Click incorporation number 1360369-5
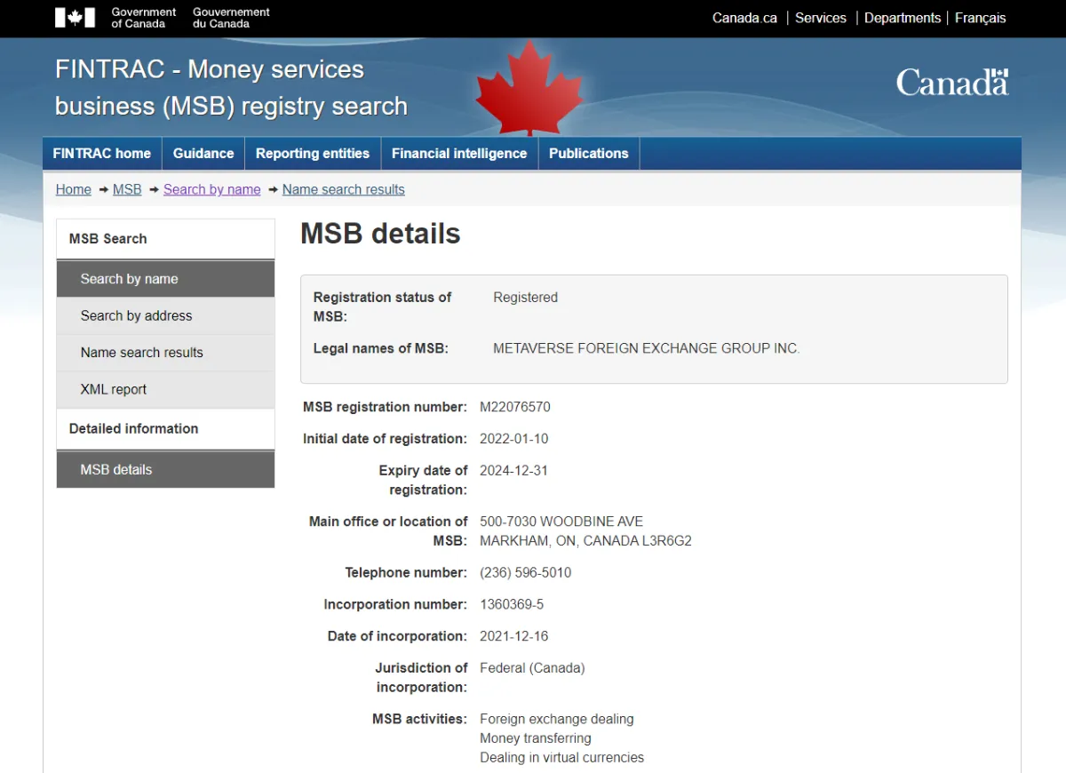 click(x=512, y=605)
